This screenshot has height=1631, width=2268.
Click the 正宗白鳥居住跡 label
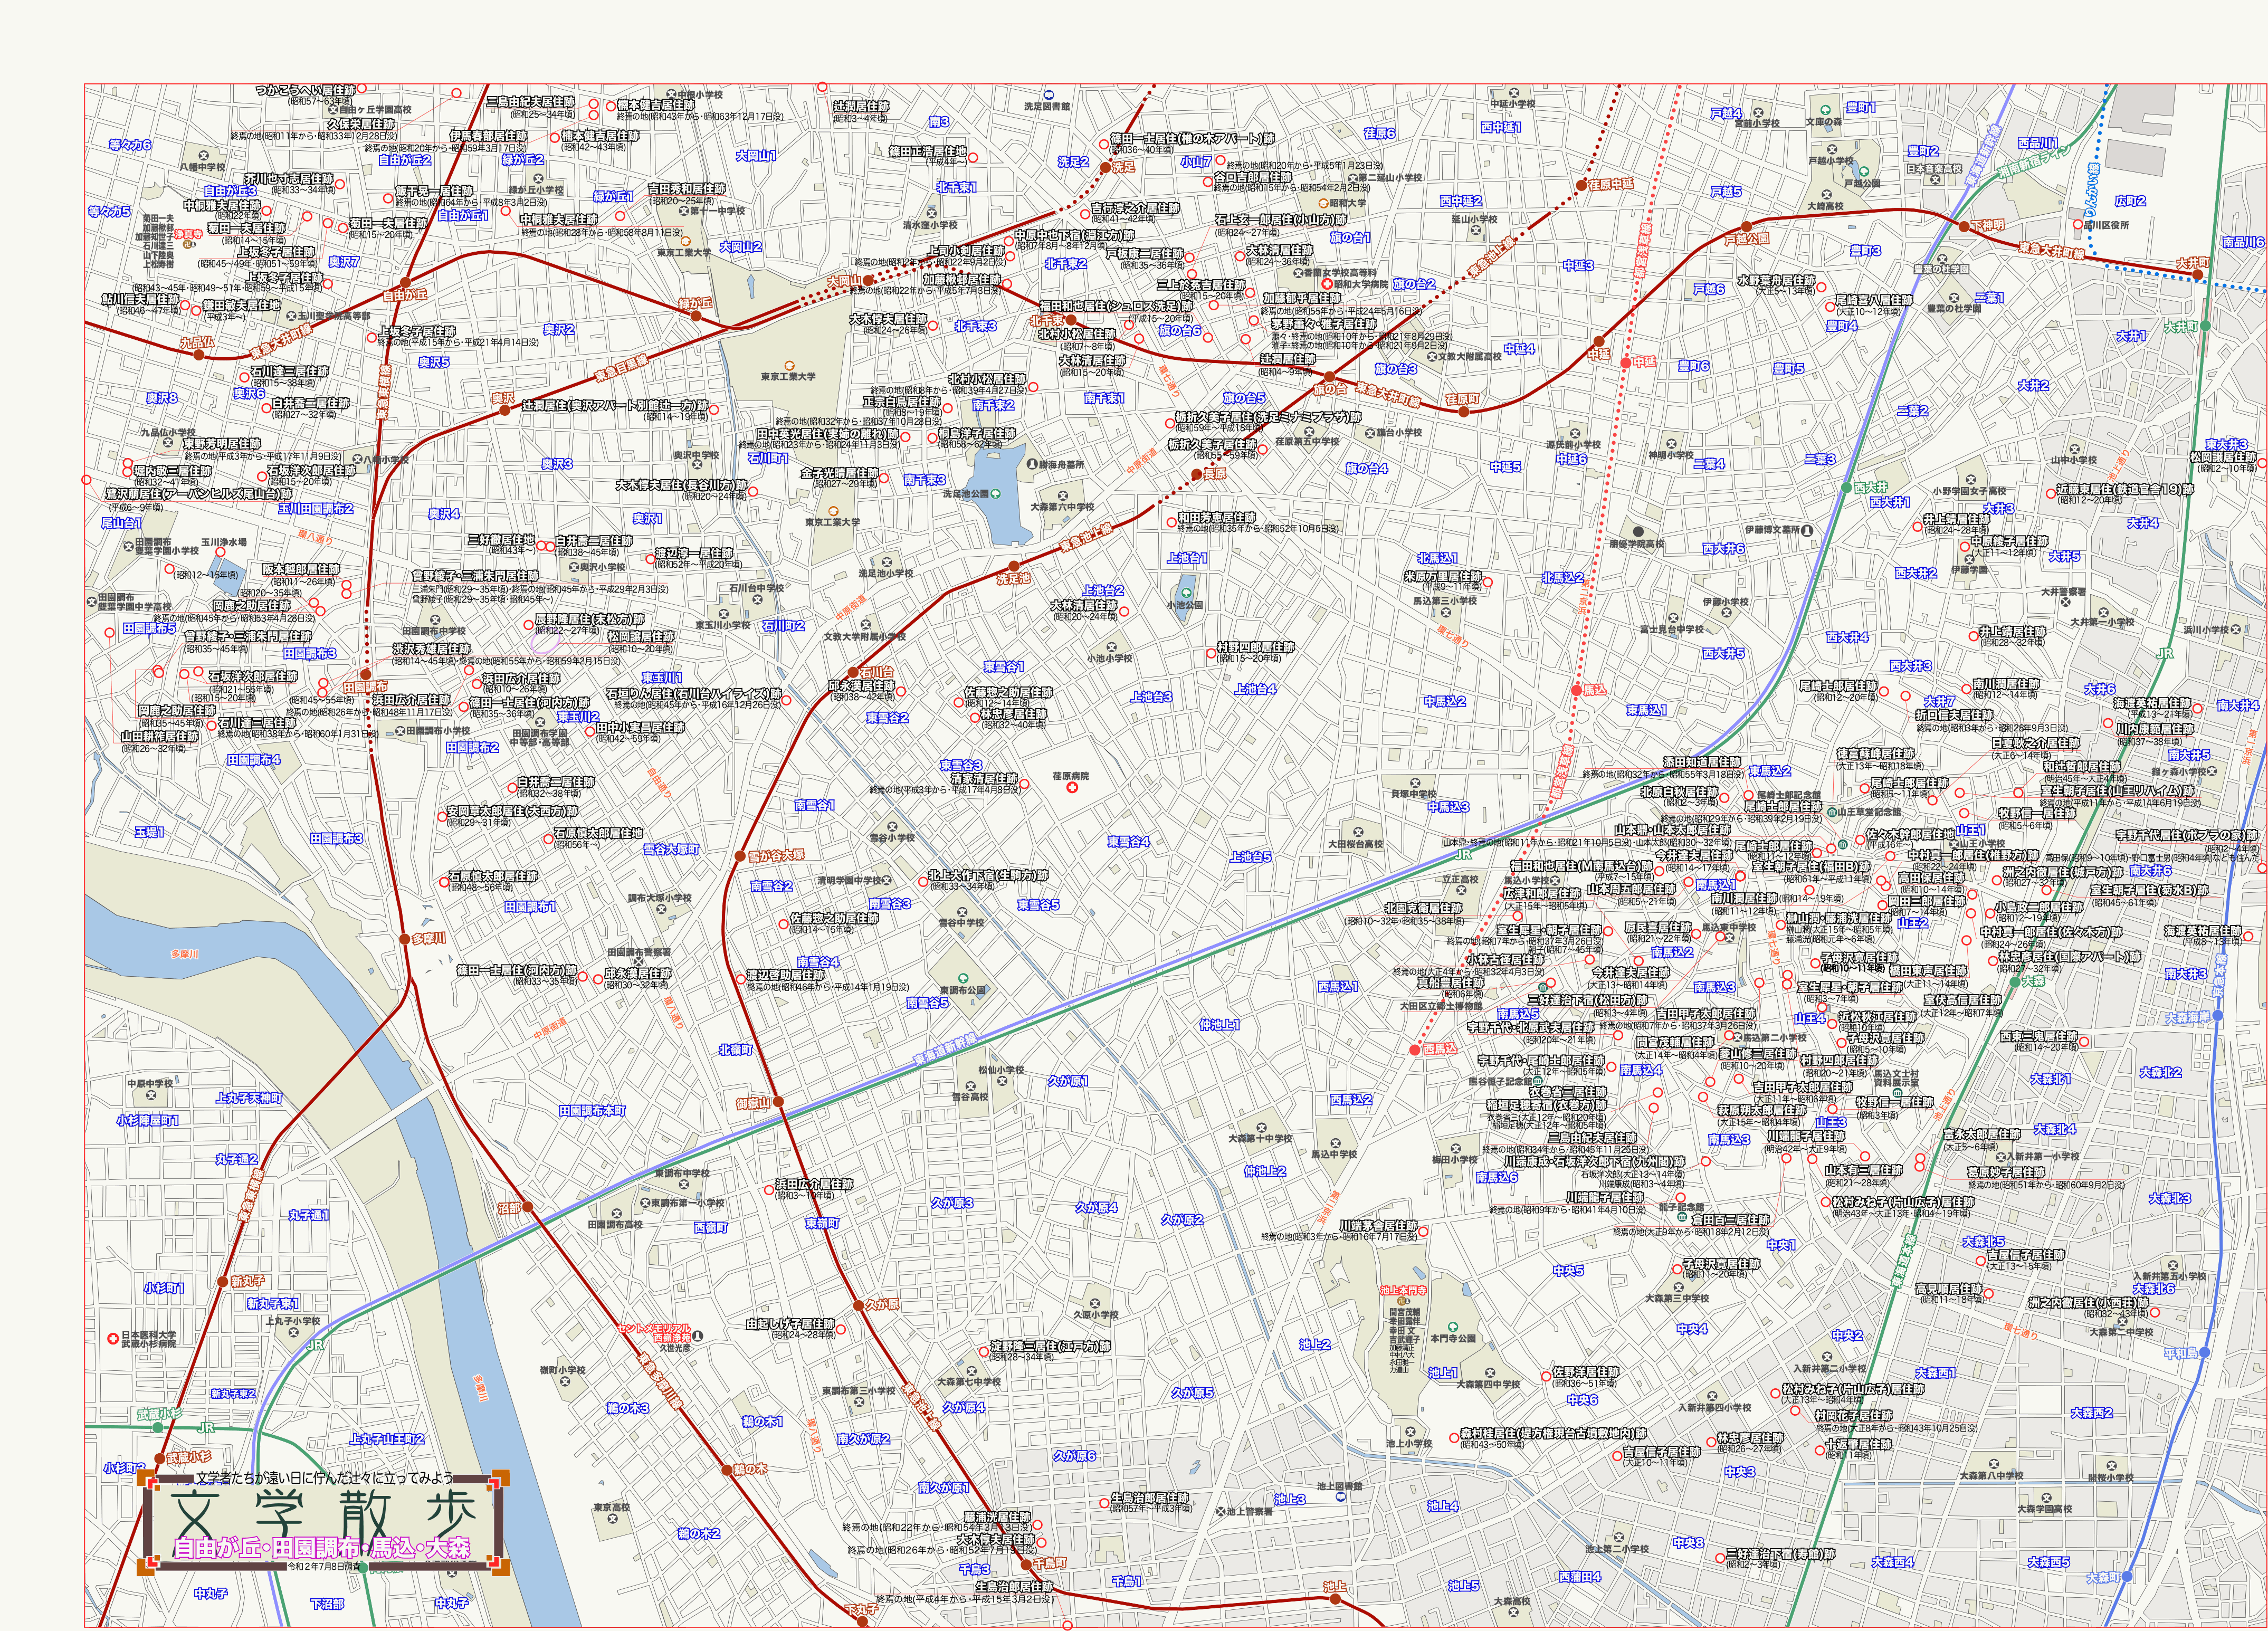[902, 401]
